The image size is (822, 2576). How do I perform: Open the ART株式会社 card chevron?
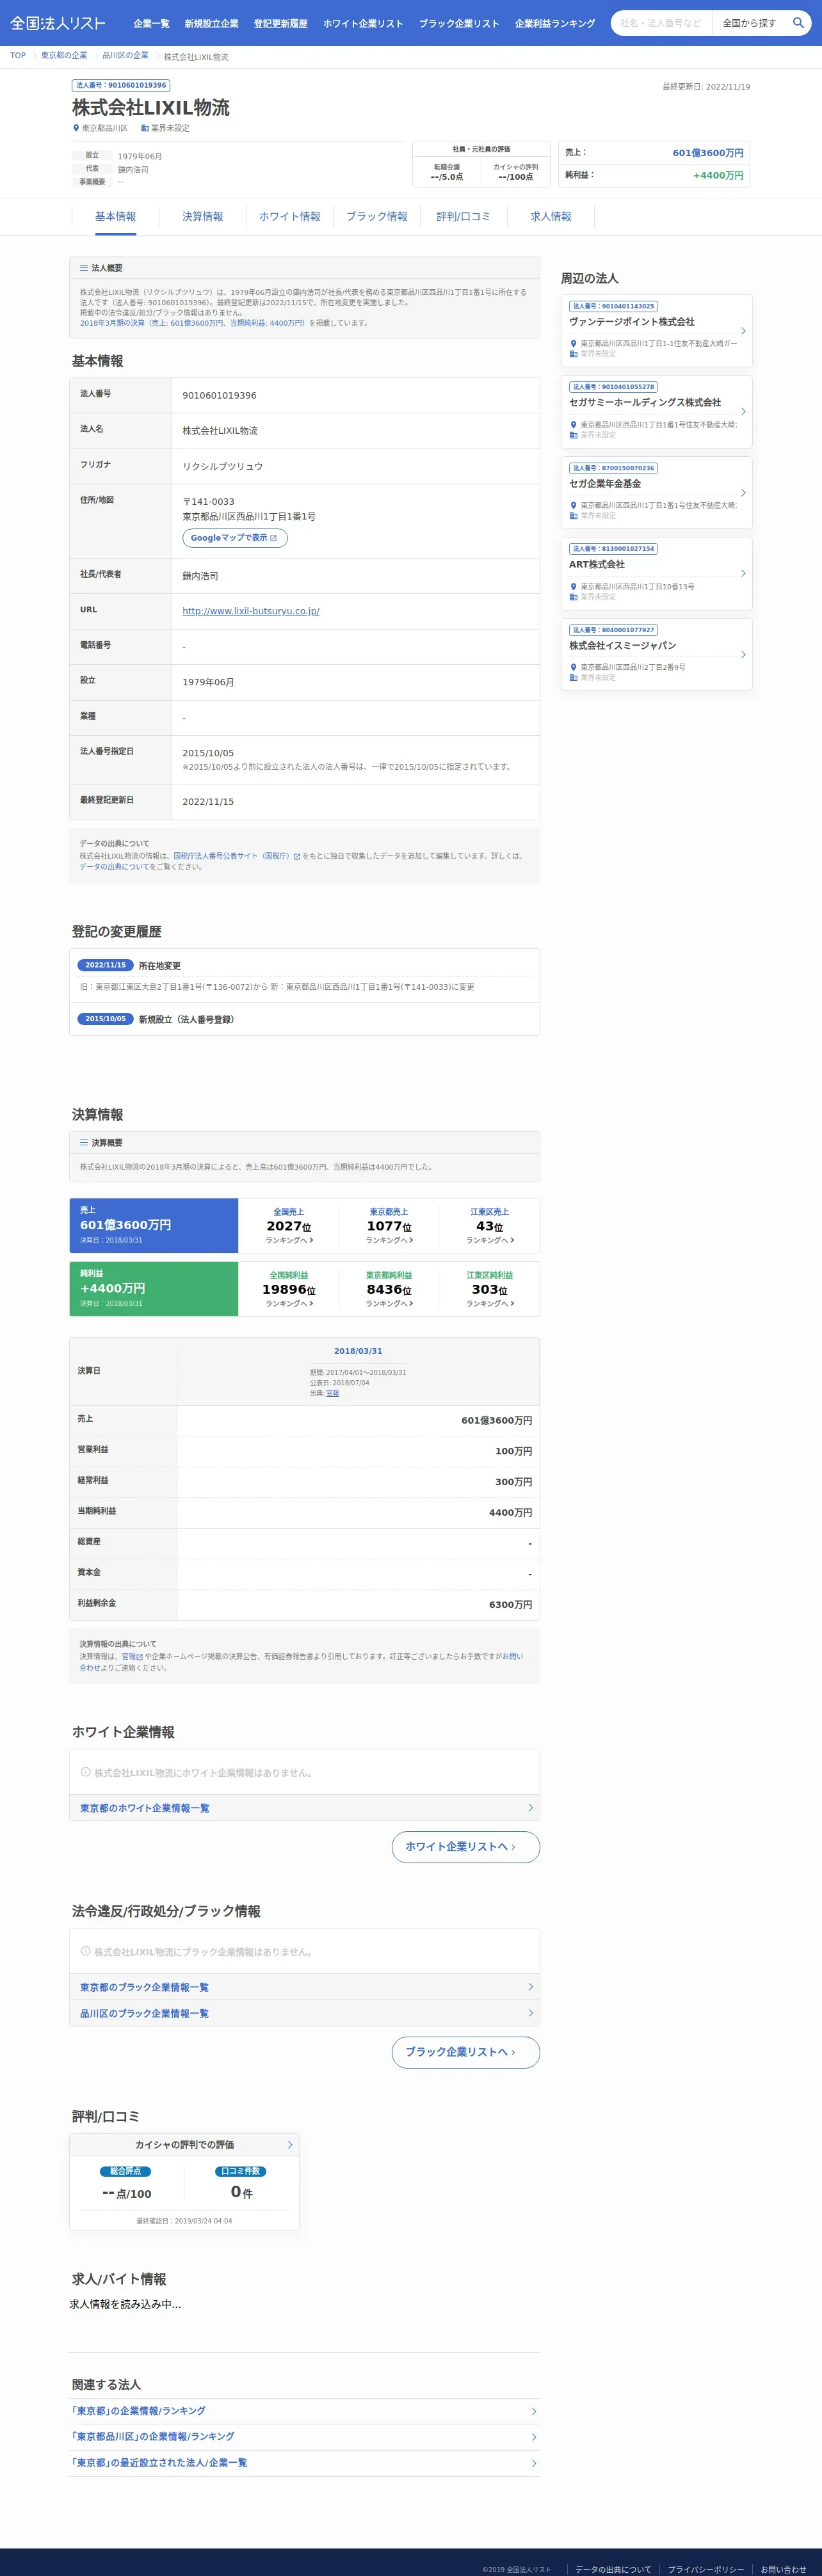tap(743, 574)
